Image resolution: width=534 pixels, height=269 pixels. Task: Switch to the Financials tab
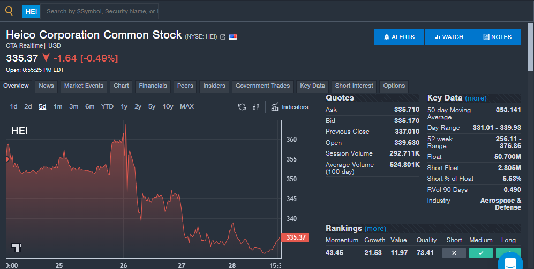tap(153, 86)
